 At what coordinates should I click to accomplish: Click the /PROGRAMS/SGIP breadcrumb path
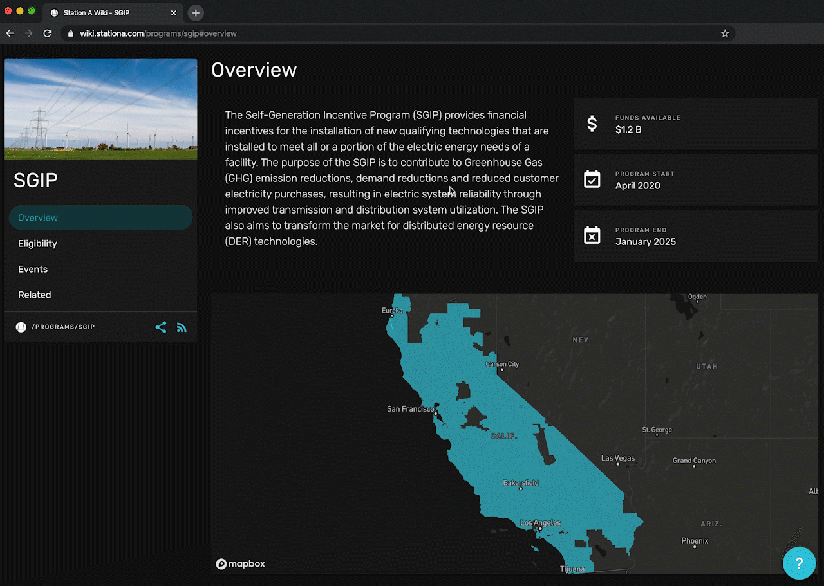(63, 327)
